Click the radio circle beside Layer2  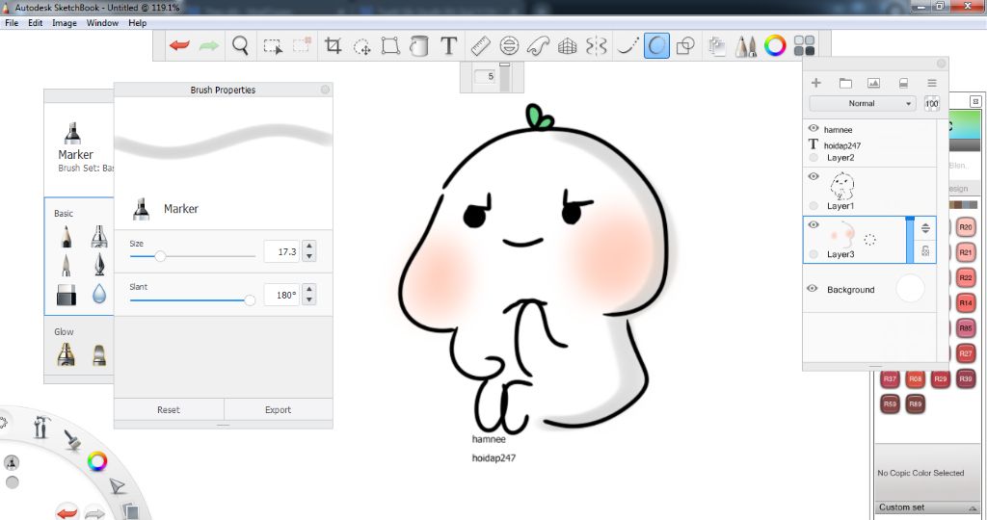click(x=814, y=158)
